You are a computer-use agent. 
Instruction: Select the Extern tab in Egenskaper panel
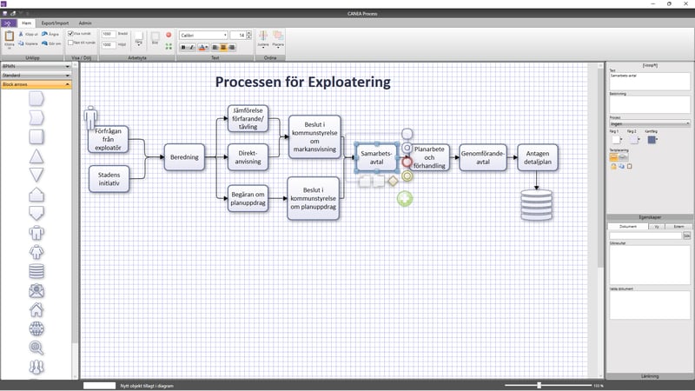tap(678, 227)
